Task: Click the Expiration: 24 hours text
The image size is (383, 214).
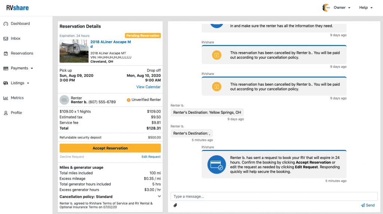Action: pyautogui.click(x=74, y=36)
